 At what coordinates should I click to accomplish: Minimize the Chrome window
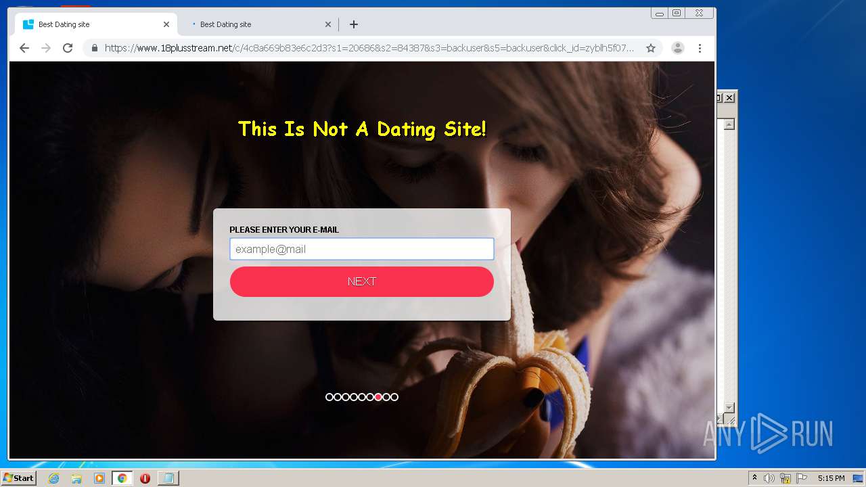660,13
